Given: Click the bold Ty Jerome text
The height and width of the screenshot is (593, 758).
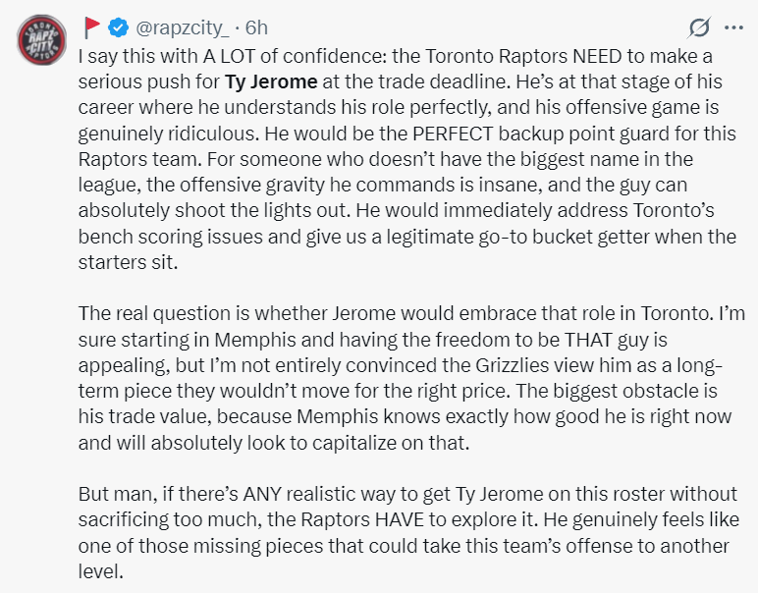Looking at the screenshot, I should (271, 81).
